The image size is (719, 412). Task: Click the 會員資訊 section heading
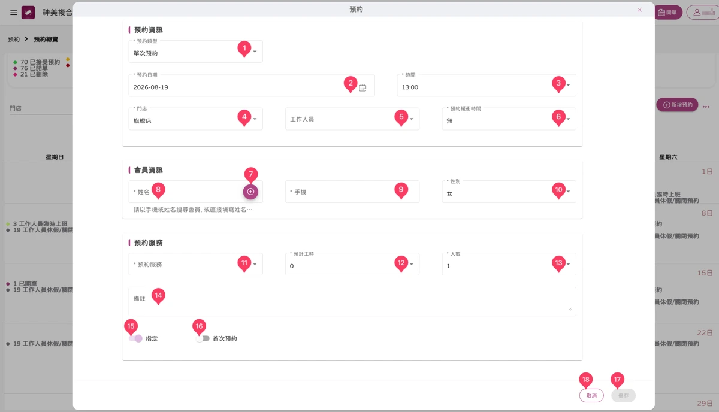click(148, 170)
